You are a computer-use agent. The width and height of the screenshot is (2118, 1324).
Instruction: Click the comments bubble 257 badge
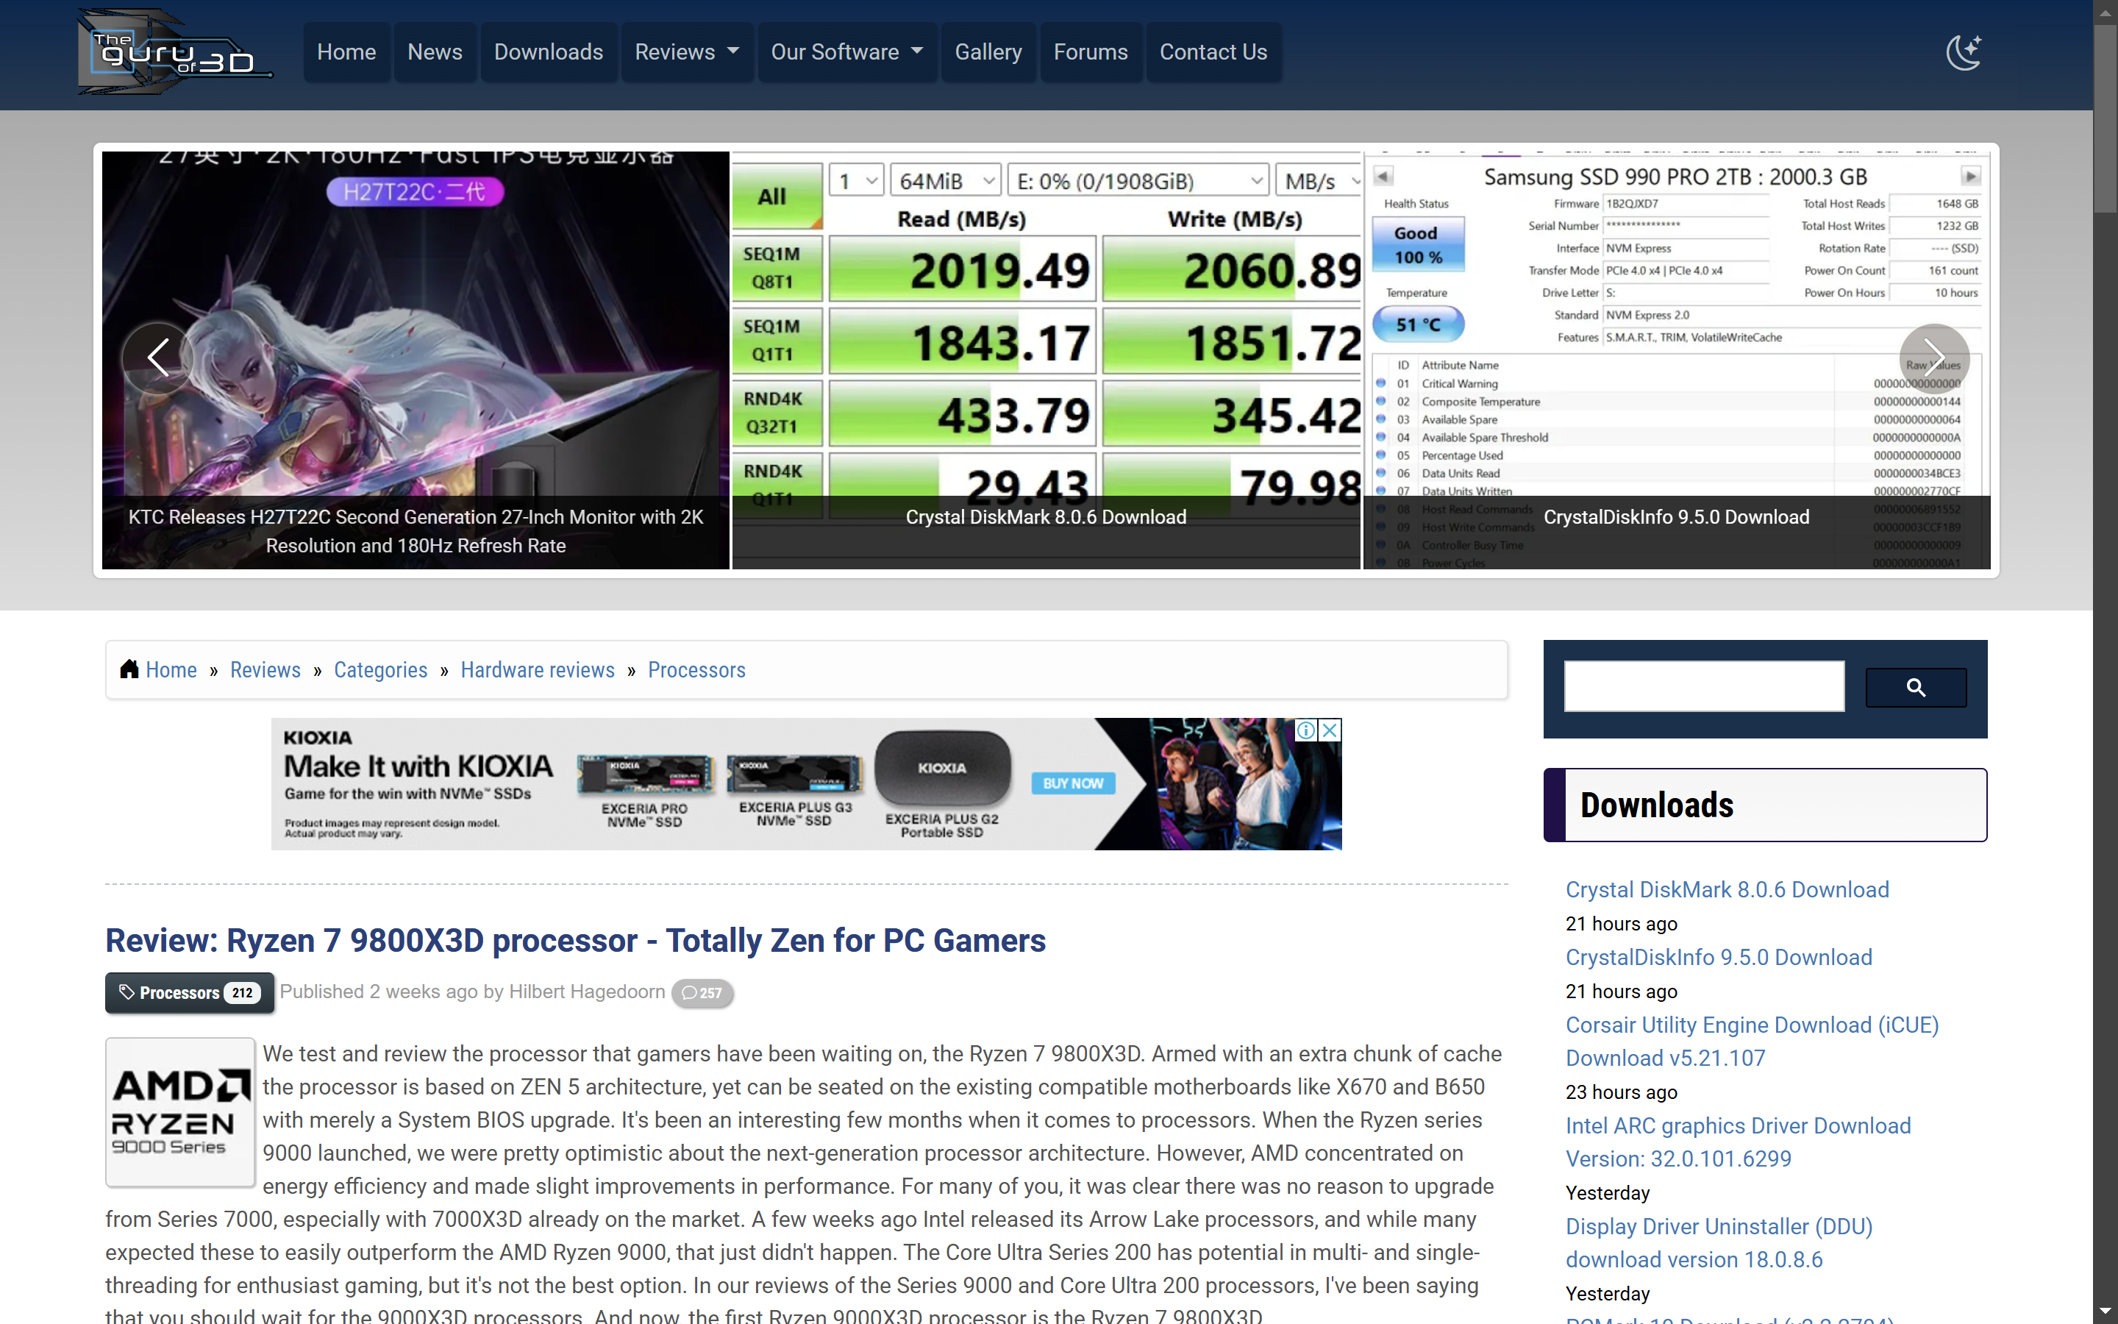click(702, 992)
